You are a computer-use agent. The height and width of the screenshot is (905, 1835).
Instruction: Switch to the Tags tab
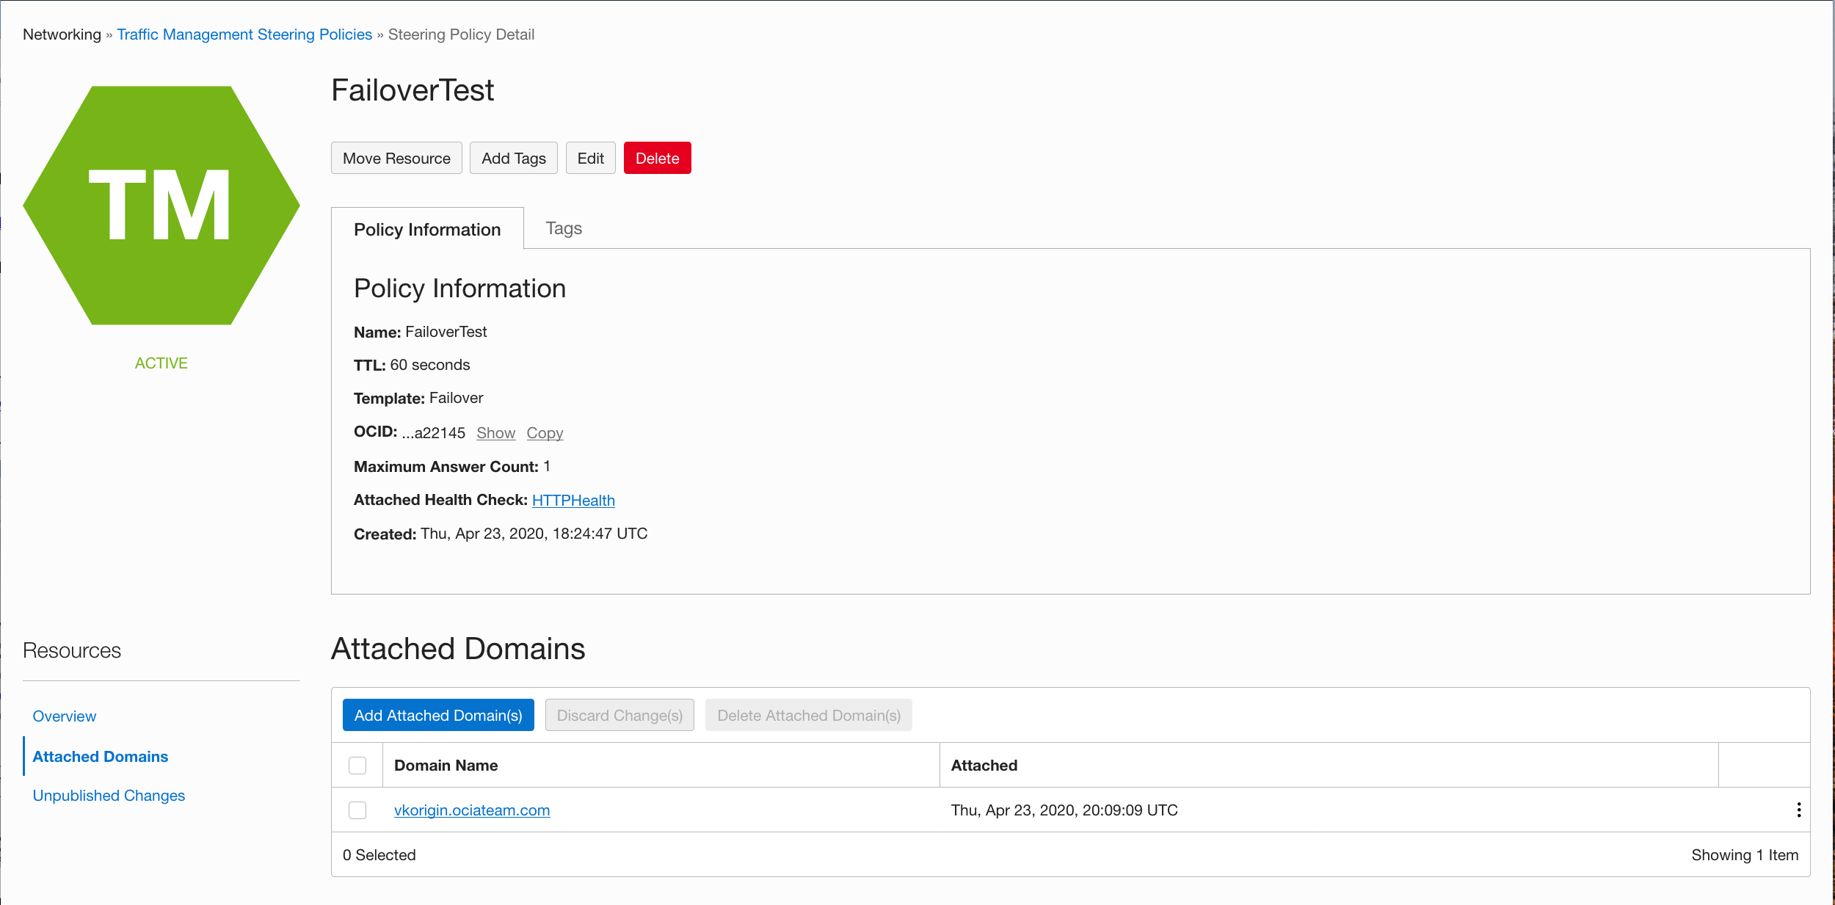point(563,228)
